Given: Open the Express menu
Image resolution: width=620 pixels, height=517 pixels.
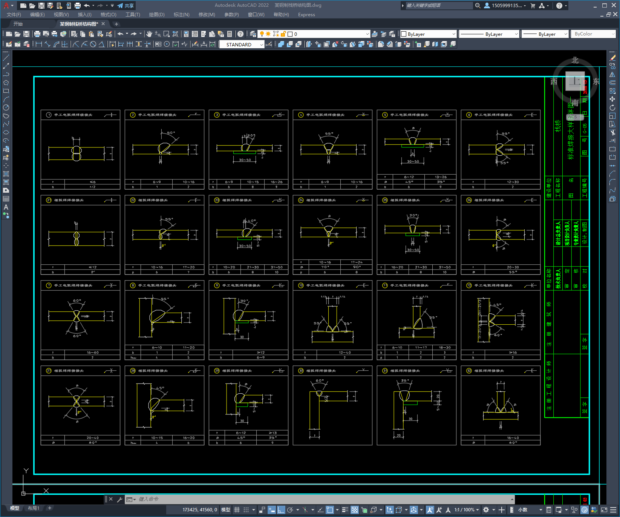Looking at the screenshot, I should [306, 15].
